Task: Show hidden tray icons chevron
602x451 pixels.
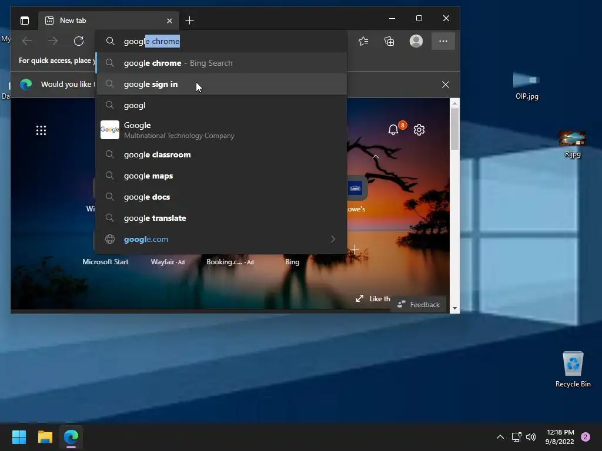Action: (500, 437)
